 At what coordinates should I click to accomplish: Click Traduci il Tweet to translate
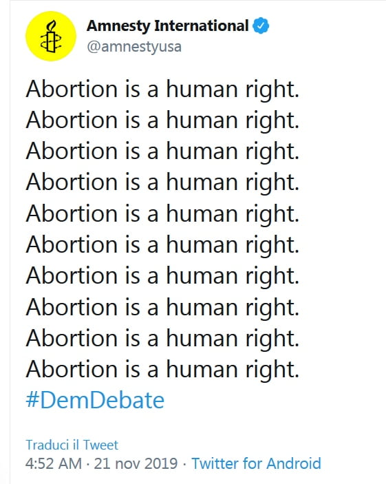pyautogui.click(x=72, y=445)
